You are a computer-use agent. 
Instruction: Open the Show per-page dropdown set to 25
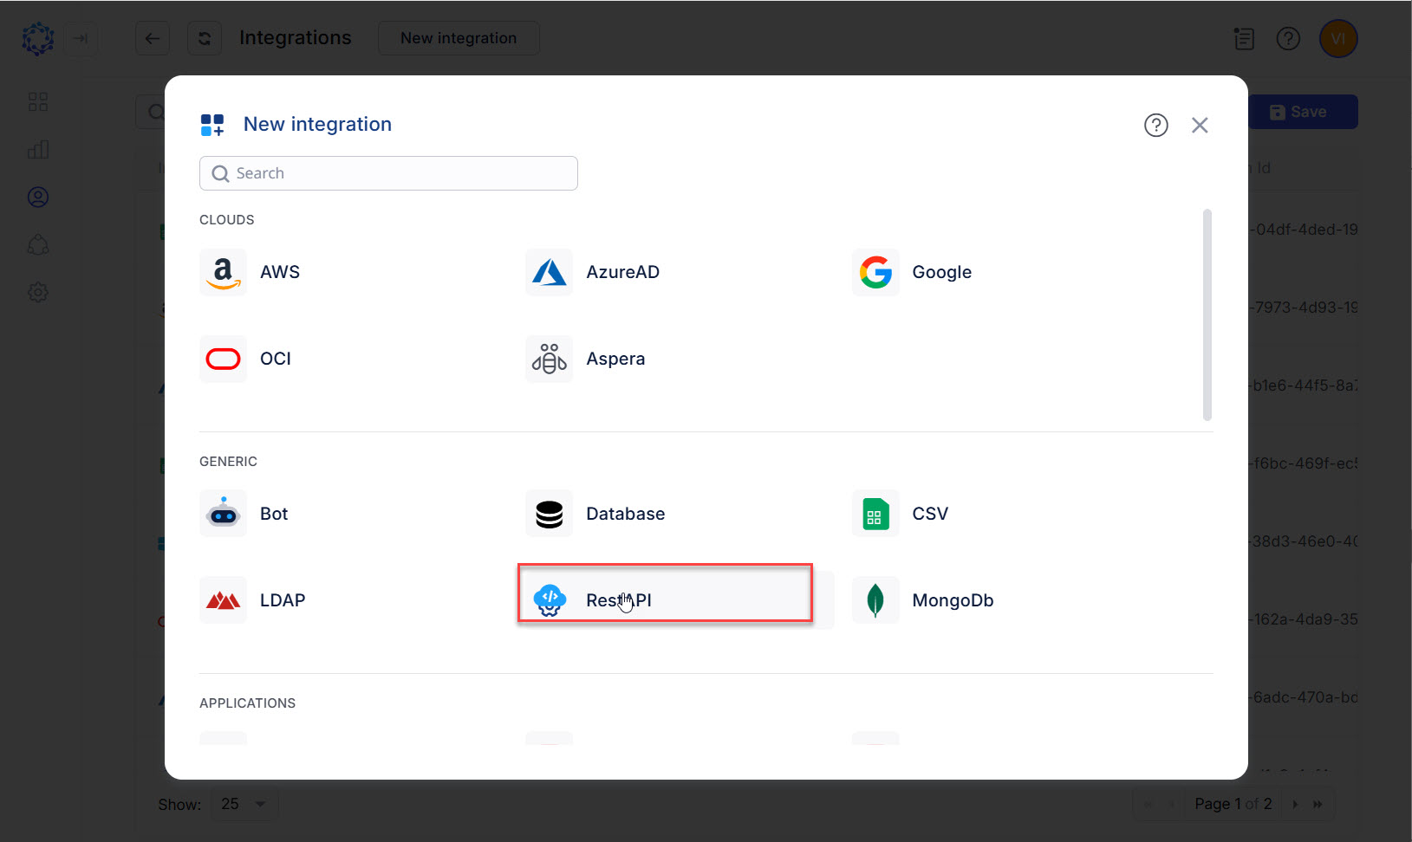244,804
